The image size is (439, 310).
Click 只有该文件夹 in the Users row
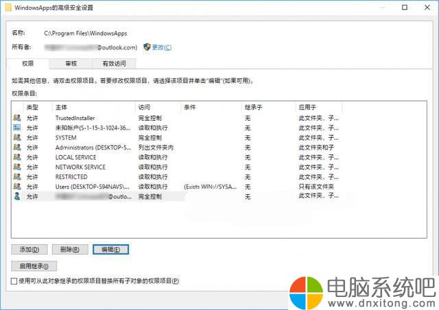pyautogui.click(x=316, y=187)
